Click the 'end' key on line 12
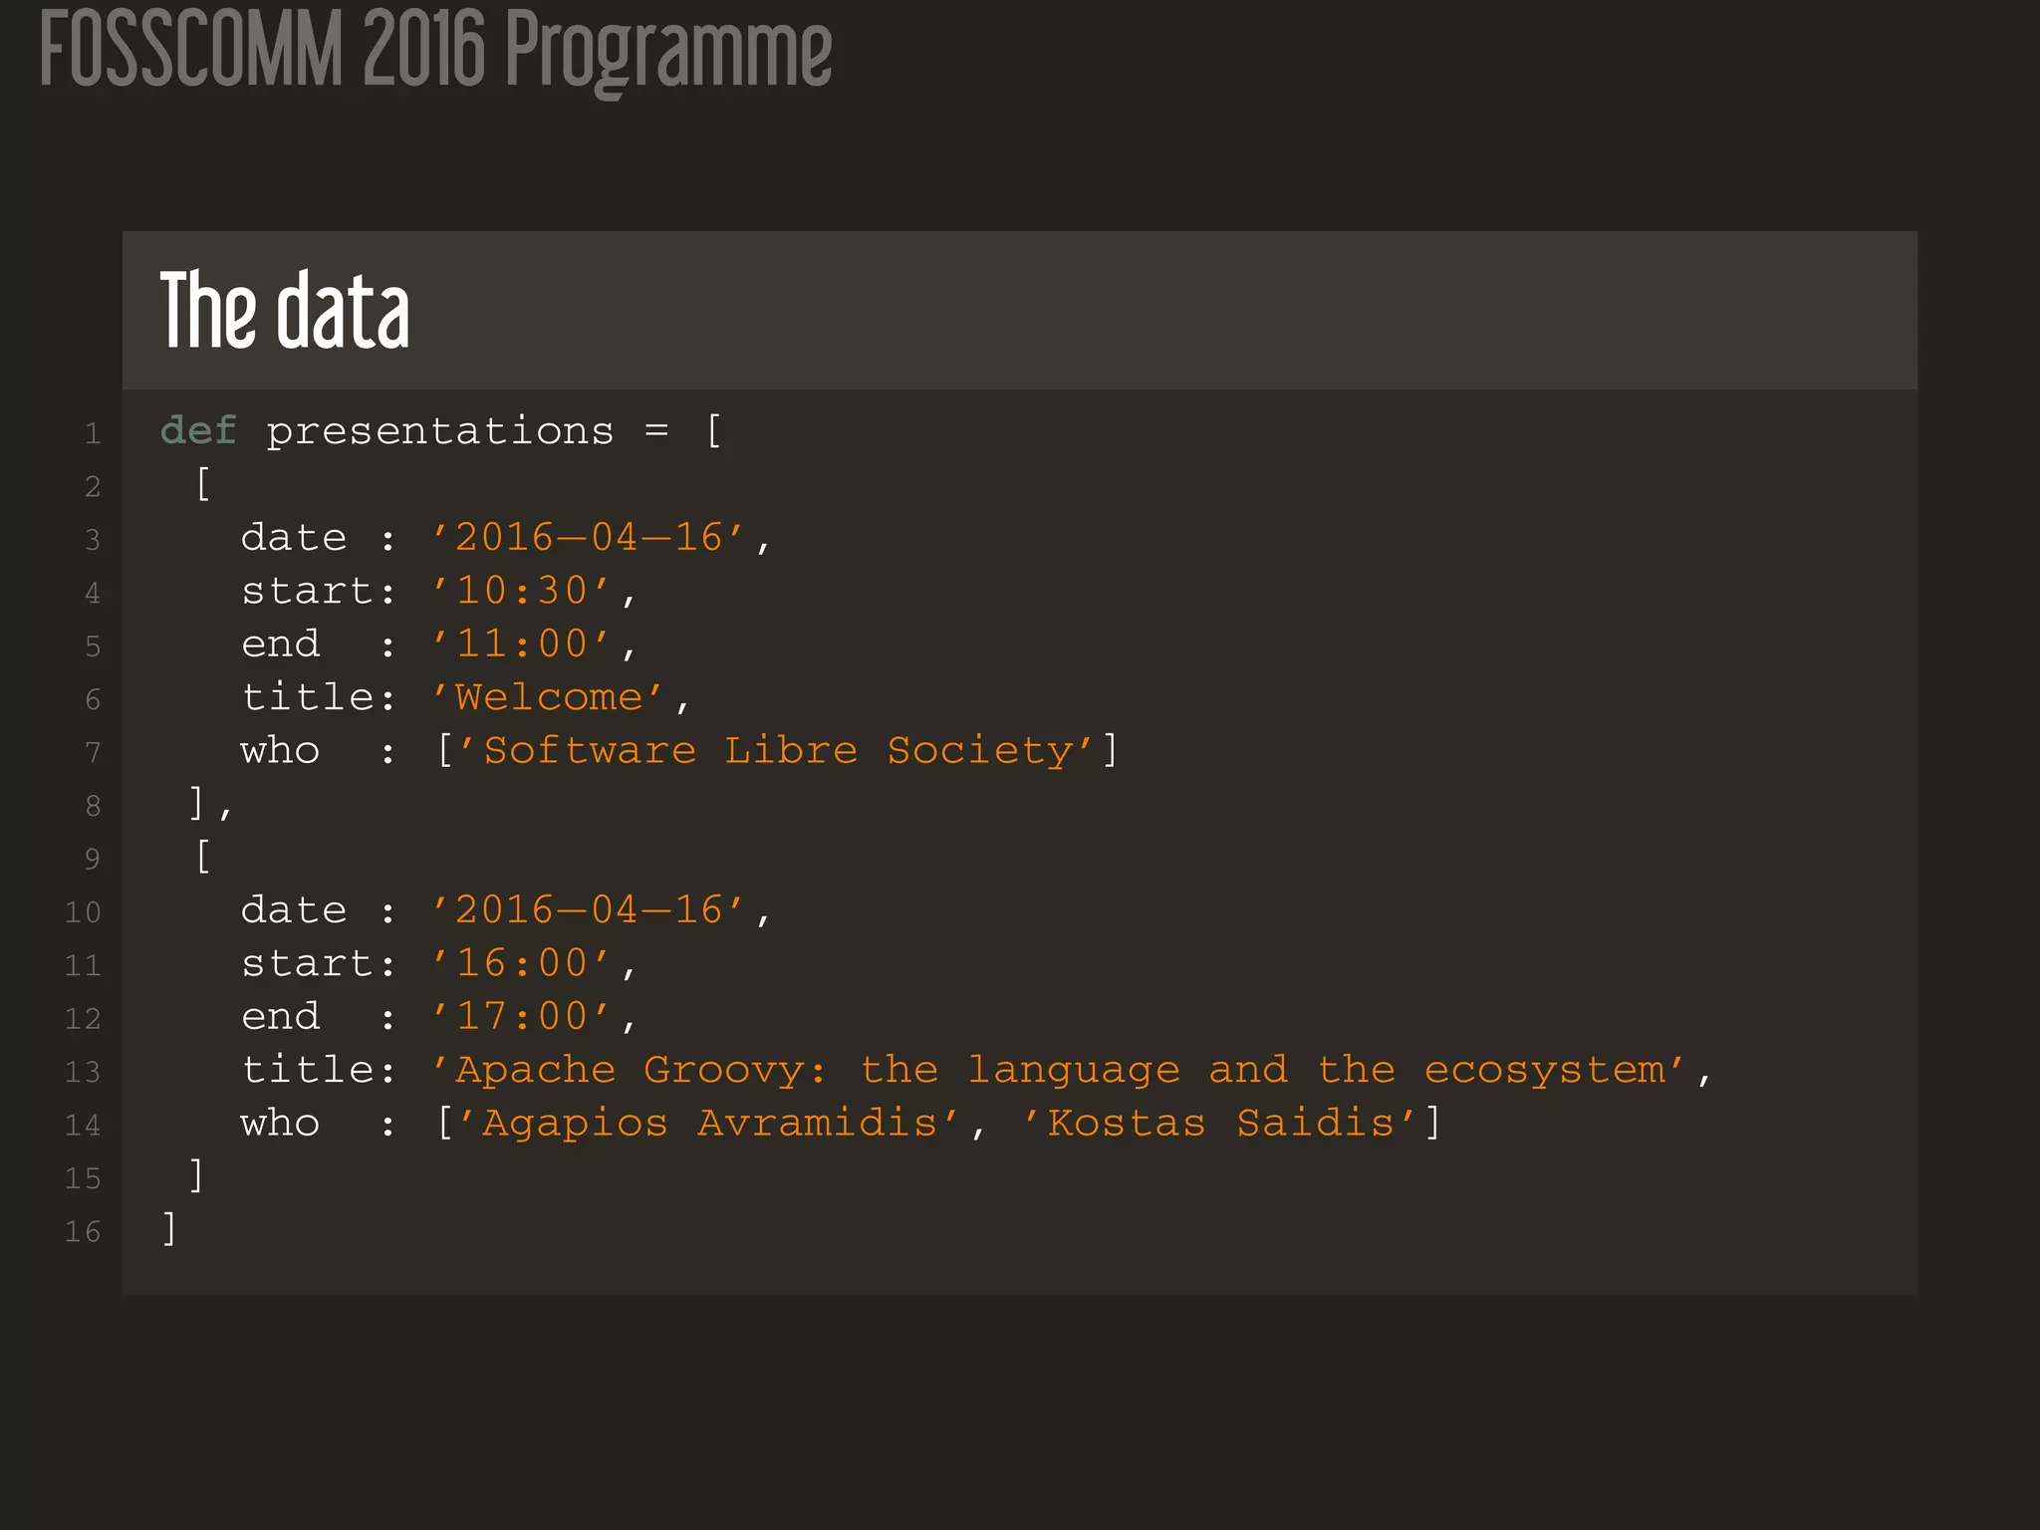 pos(280,1016)
